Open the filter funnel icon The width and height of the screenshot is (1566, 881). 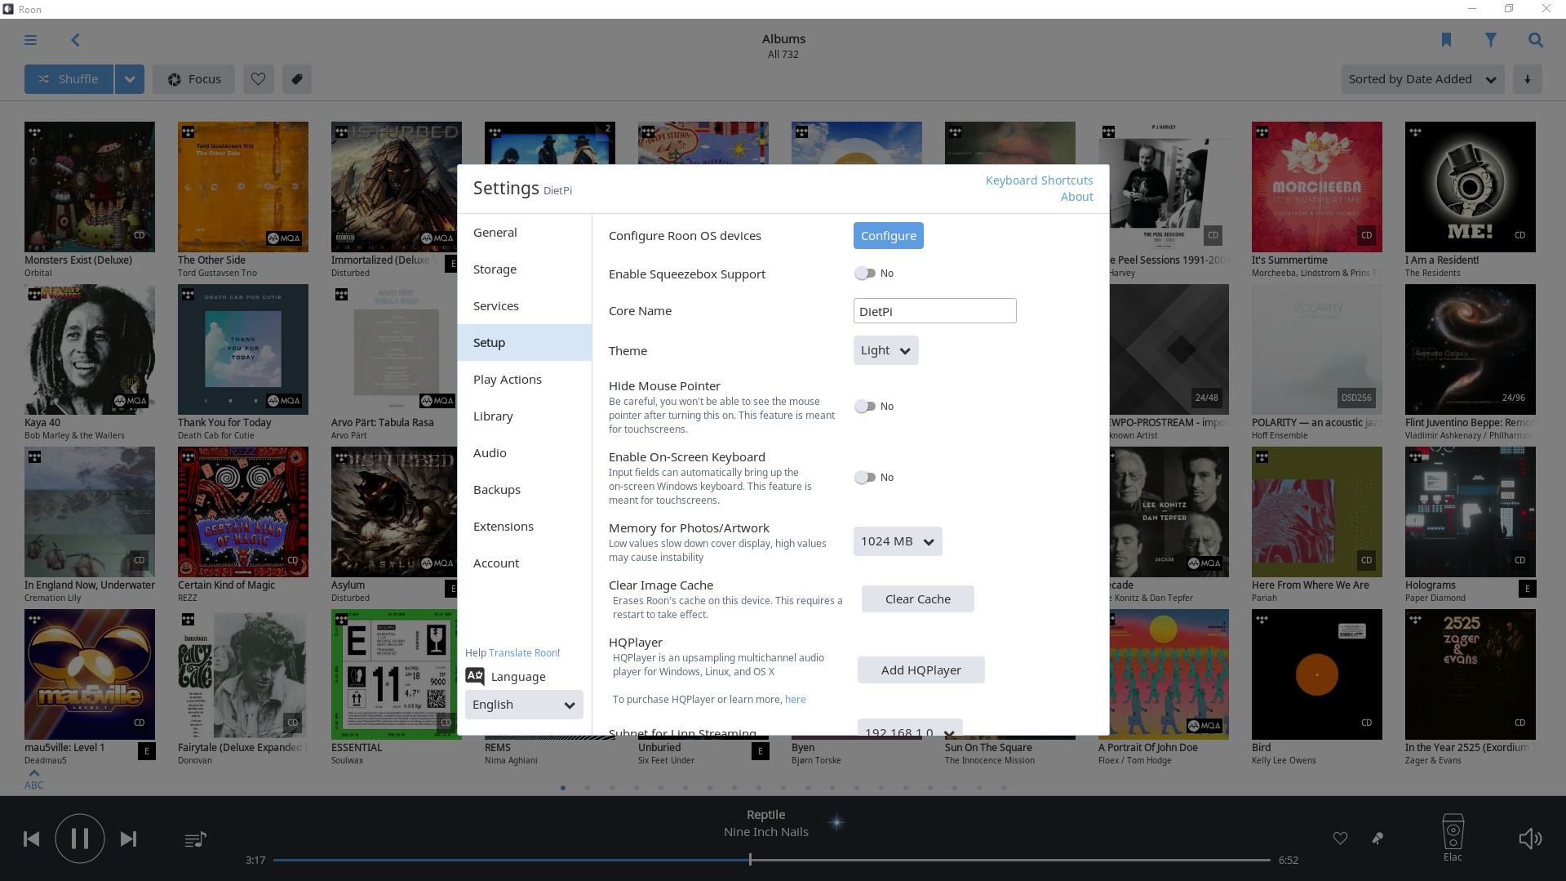click(1491, 40)
